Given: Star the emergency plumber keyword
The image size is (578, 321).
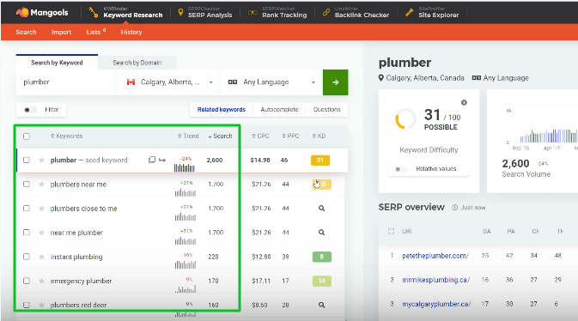Looking at the screenshot, I should point(42,281).
